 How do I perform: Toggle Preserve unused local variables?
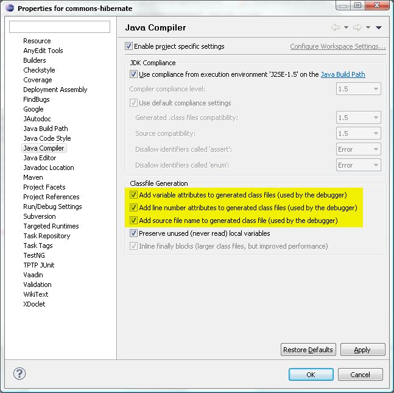133,233
